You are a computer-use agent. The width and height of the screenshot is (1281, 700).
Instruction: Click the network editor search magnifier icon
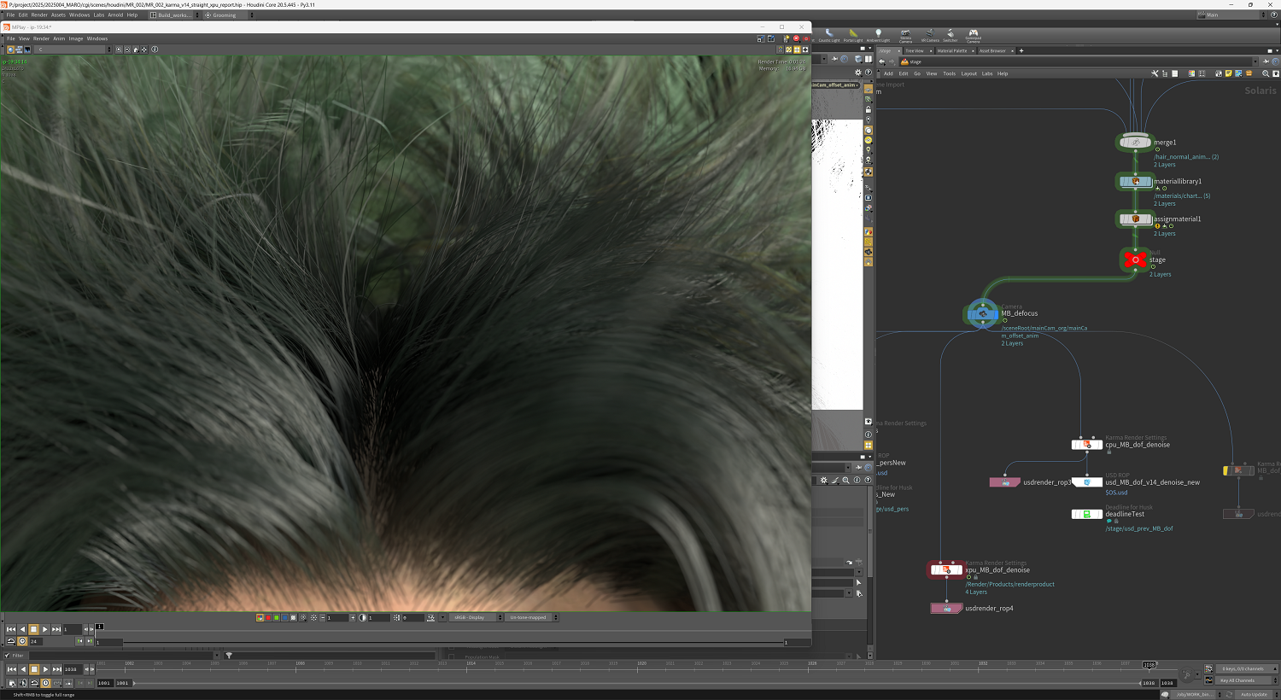[x=1264, y=73]
